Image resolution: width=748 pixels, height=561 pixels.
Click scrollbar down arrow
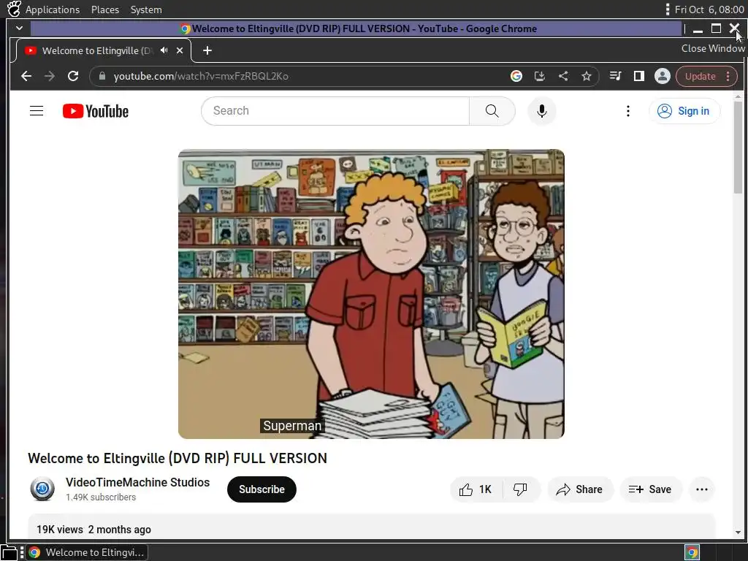pyautogui.click(x=738, y=533)
